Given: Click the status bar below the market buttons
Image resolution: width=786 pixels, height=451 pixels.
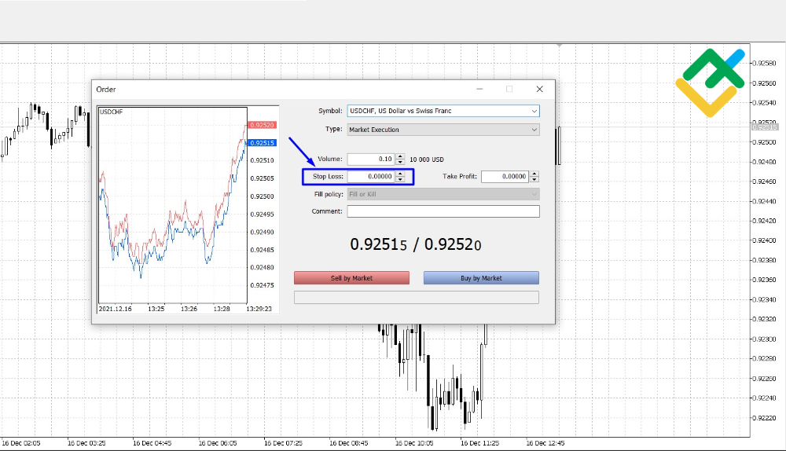Looking at the screenshot, I should [x=417, y=298].
